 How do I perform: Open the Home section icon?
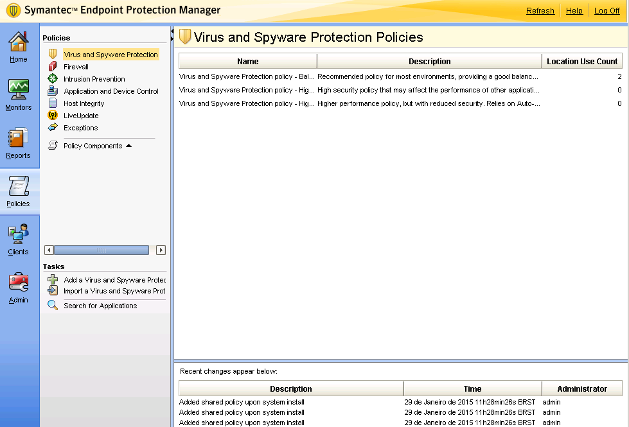pos(18,42)
